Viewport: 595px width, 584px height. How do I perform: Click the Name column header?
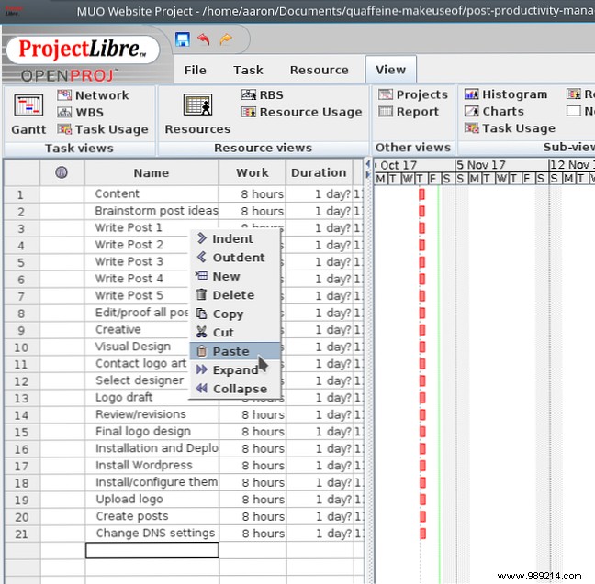(152, 172)
